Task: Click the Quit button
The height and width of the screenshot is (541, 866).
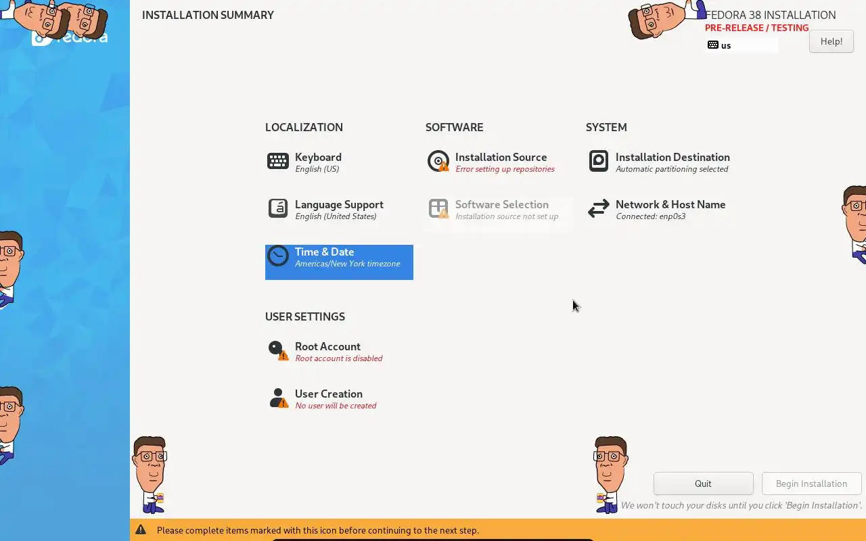Action: point(703,484)
